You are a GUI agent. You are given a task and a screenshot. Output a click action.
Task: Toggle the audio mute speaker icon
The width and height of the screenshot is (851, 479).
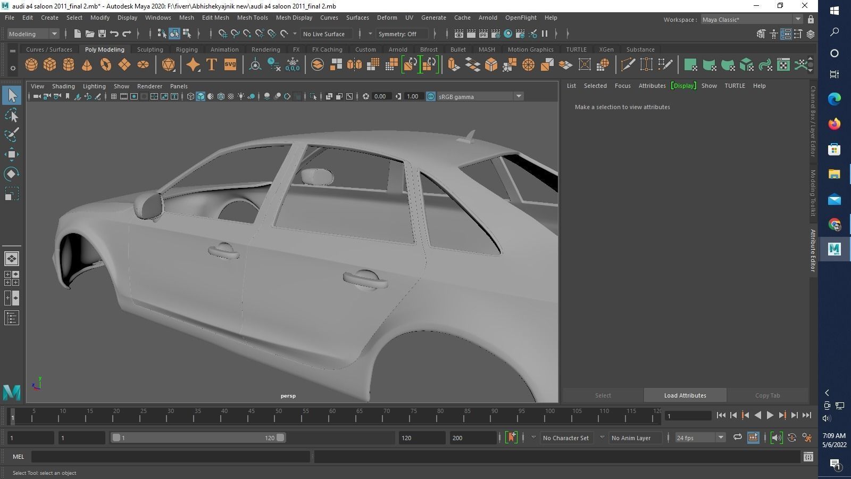pos(777,437)
